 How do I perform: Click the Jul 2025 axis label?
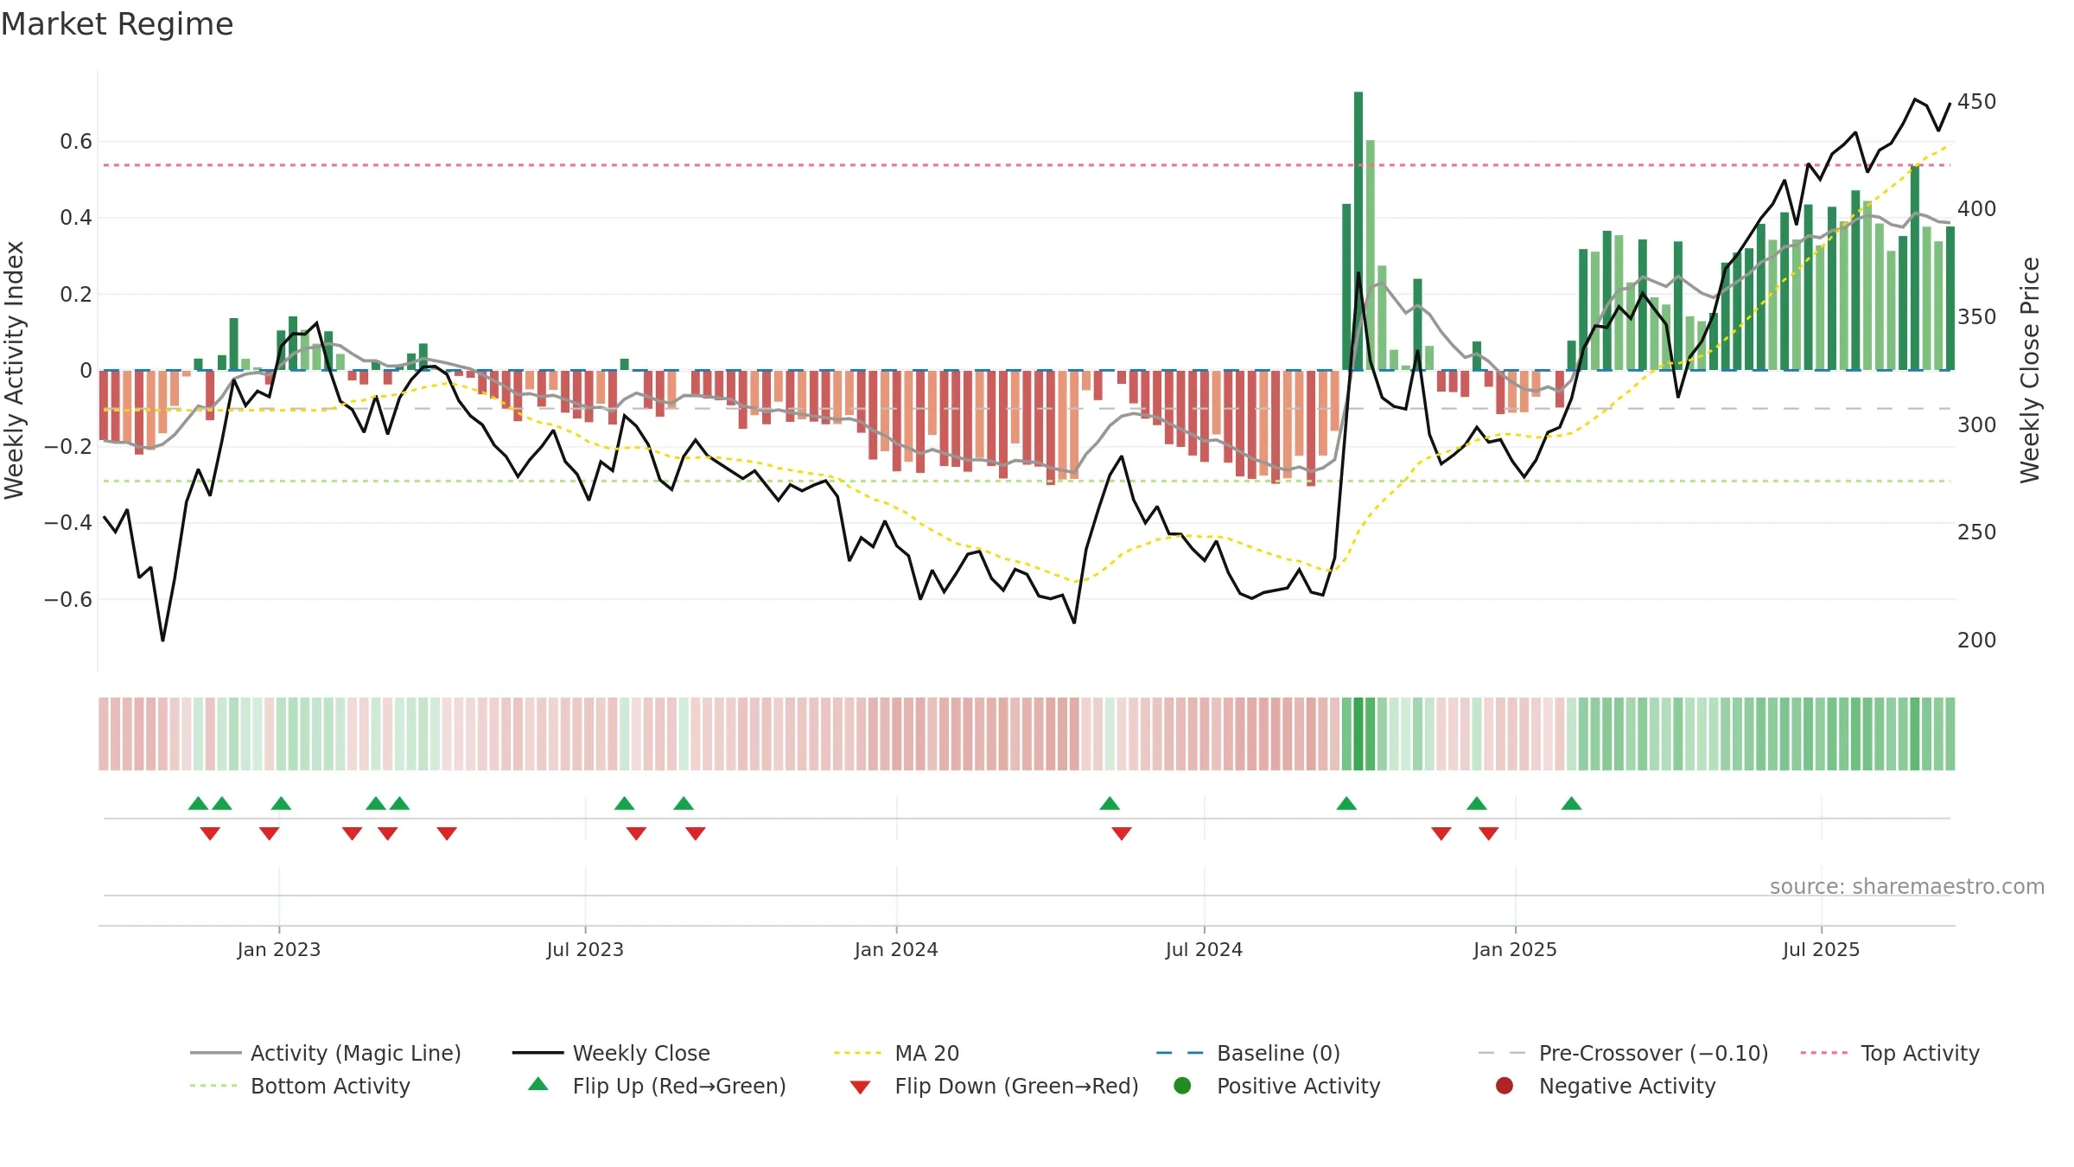1821,949
